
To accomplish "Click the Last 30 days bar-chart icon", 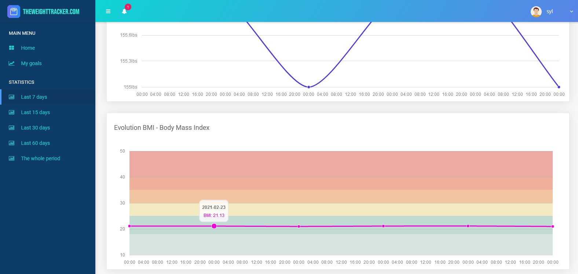I will 12,128.
